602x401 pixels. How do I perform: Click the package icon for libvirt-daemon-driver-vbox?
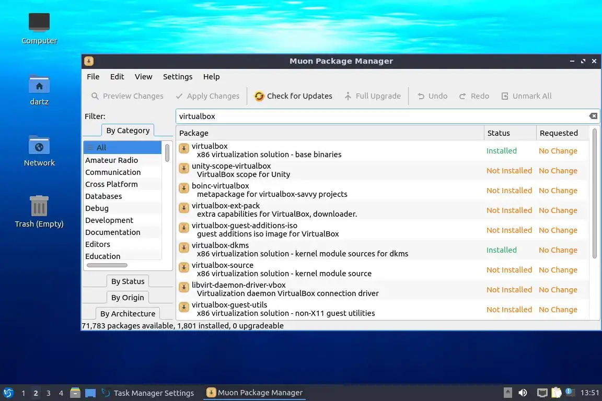(184, 287)
